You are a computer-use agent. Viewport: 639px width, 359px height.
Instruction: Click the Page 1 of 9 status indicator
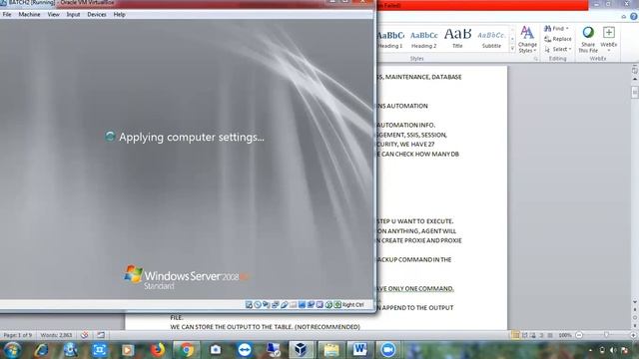click(18, 335)
